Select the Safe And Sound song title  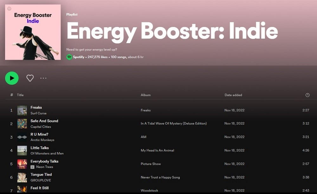44,121
